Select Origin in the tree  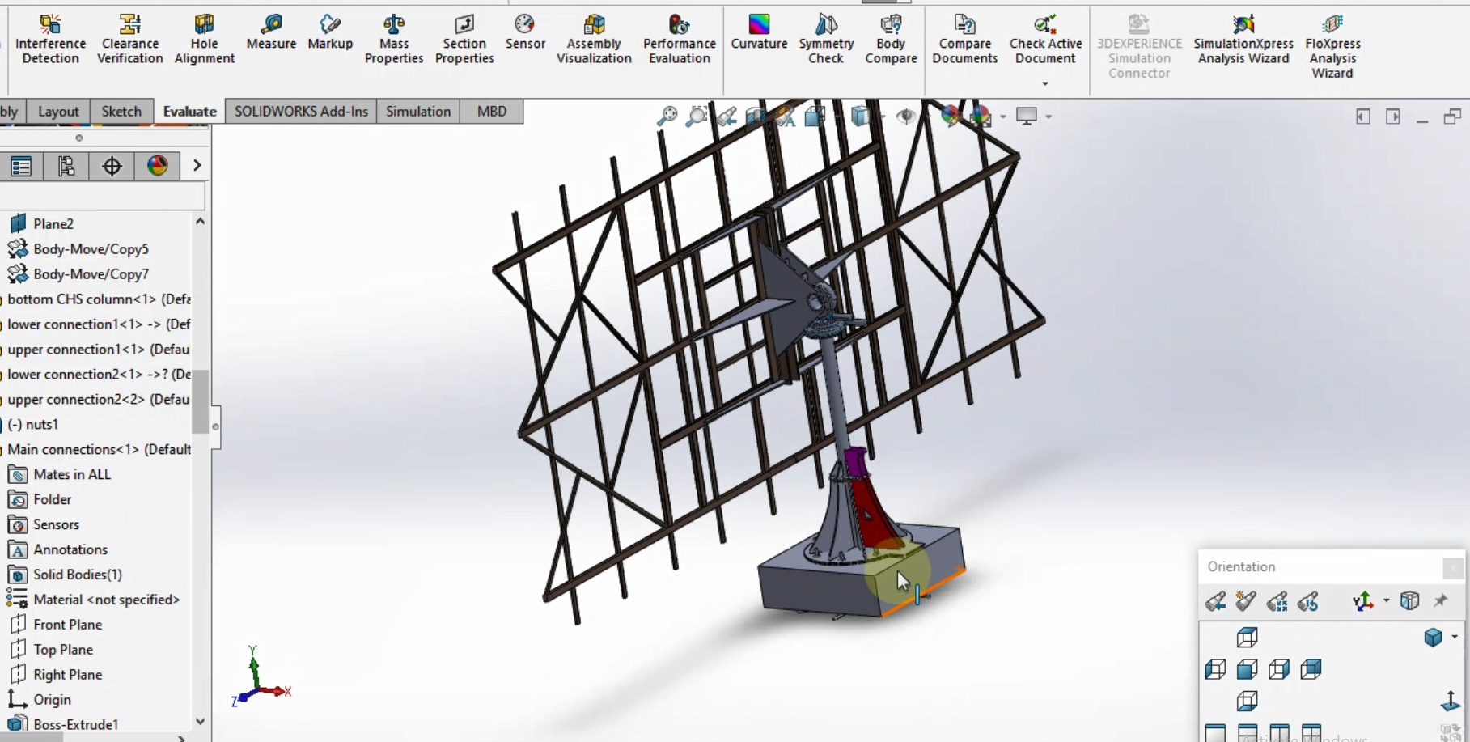tap(52, 700)
